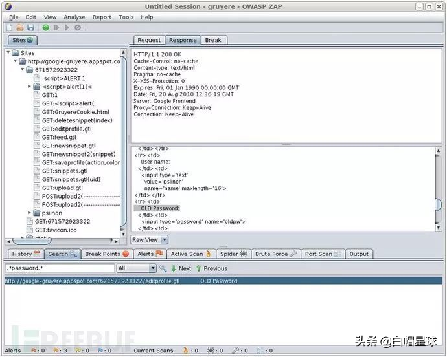Open the Report menu
This screenshot has width=447, height=357.
[x=102, y=17]
